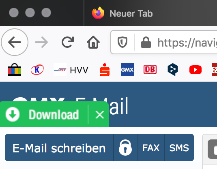Open the Firefox home page icon
Image resolution: width=217 pixels, height=169 pixels.
tap(93, 42)
